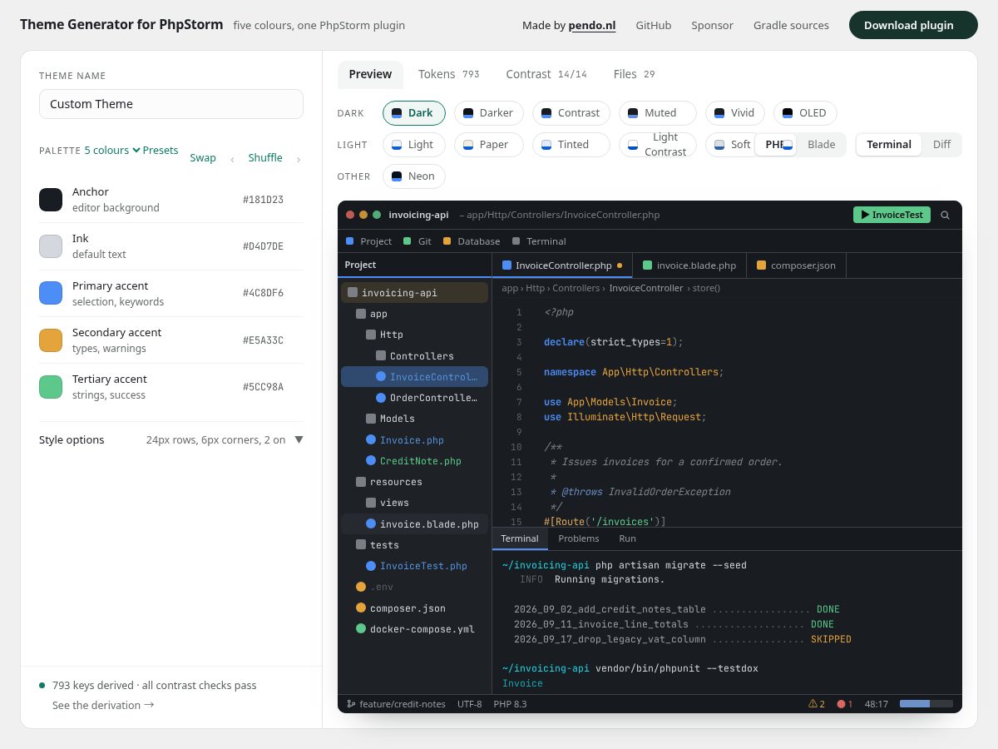Switch to the Problems panel tab
This screenshot has height=749, width=998.
[x=579, y=538]
